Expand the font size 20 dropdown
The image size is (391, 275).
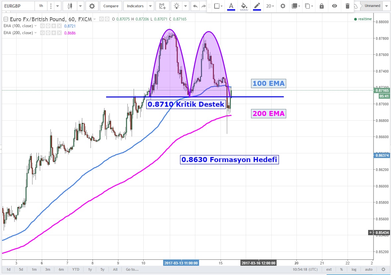click(x=270, y=6)
